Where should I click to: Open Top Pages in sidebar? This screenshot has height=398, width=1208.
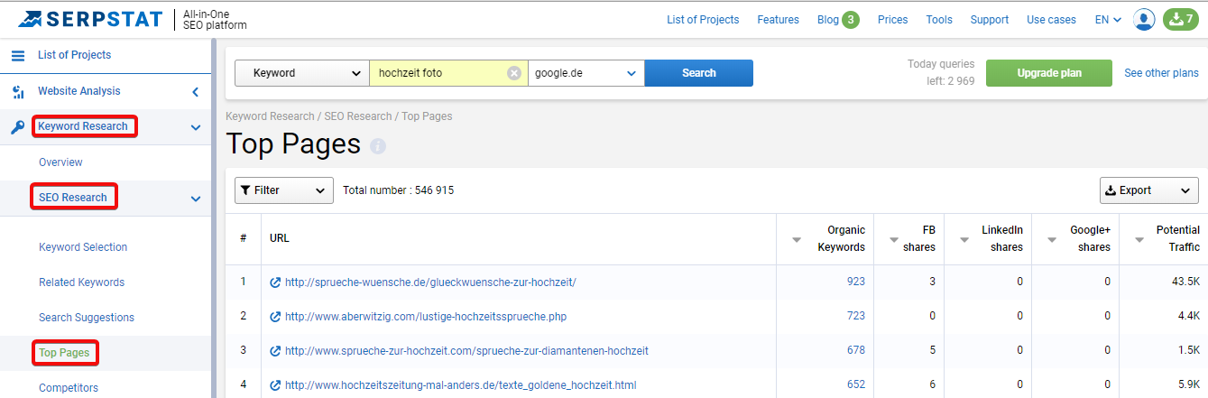click(64, 353)
